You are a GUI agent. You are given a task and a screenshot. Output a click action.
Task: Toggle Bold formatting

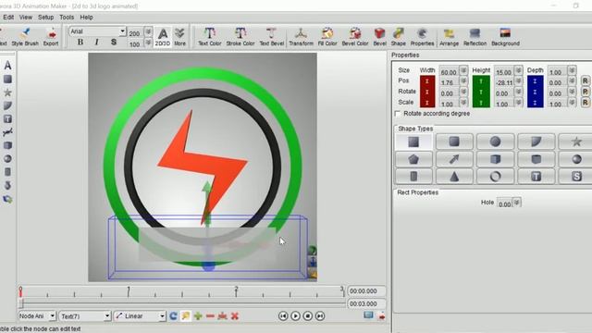80,43
